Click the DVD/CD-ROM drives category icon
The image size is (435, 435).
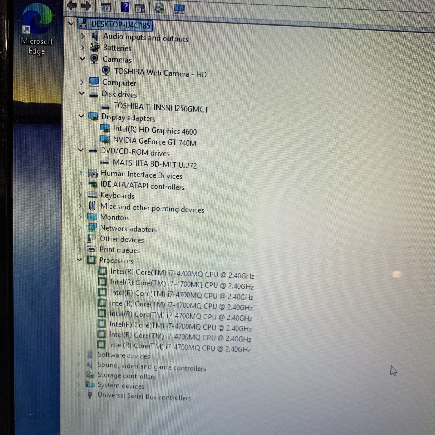coord(93,150)
